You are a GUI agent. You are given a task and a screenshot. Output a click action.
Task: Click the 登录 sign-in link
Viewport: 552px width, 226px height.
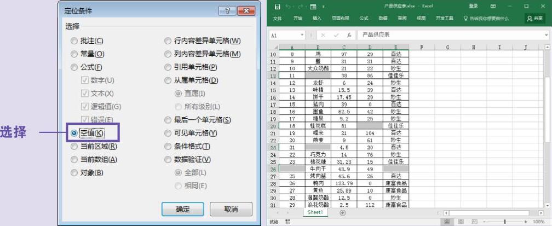tap(474, 7)
